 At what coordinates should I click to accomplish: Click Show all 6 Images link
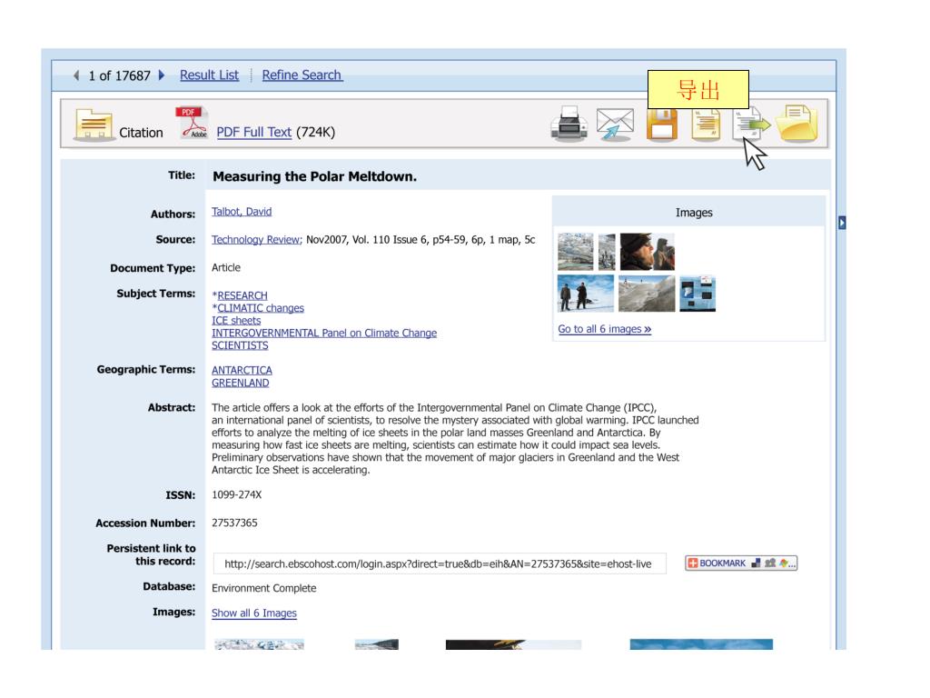(254, 613)
